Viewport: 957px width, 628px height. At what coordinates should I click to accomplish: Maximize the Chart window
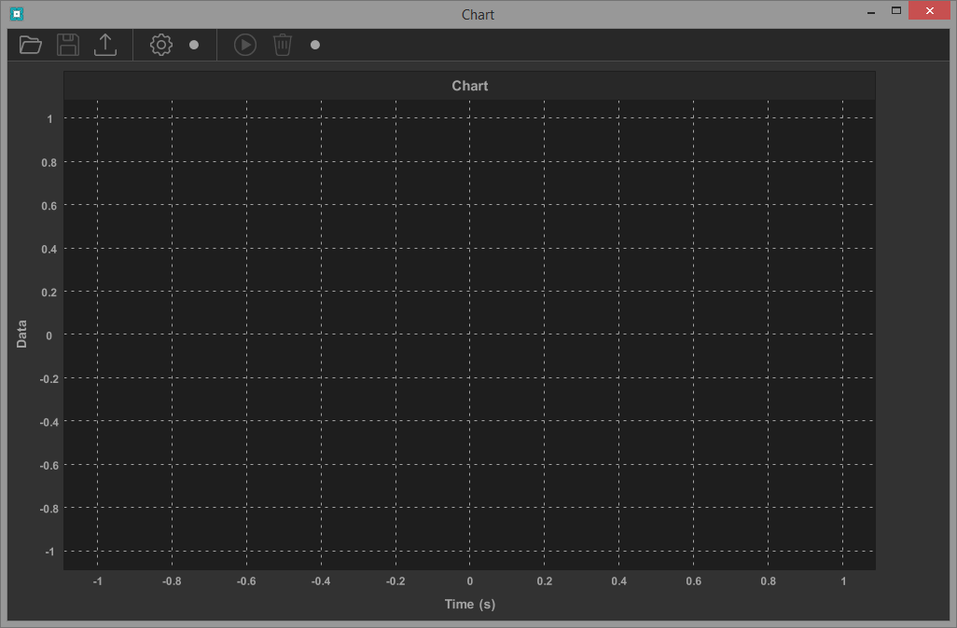pyautogui.click(x=896, y=10)
